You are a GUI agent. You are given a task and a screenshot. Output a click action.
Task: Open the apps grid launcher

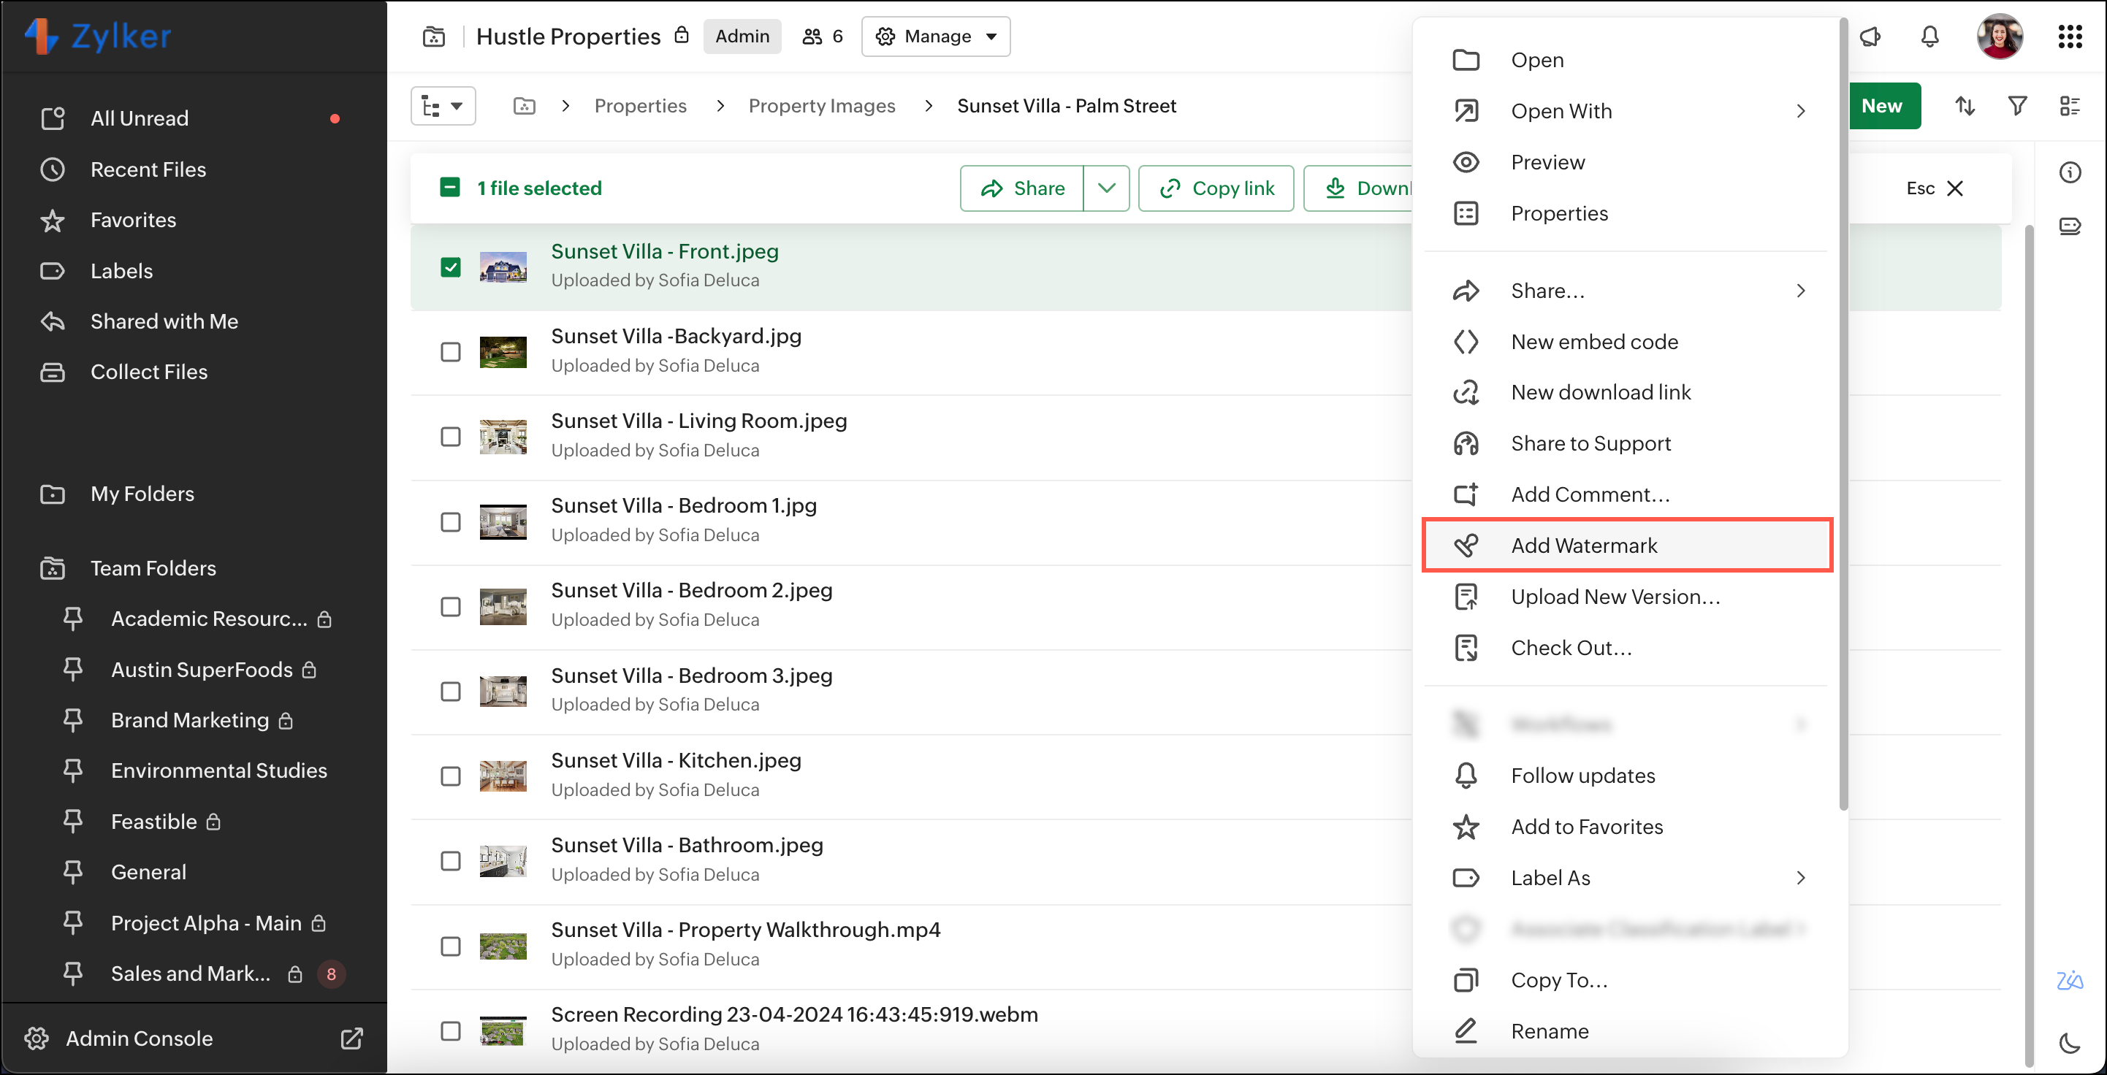[2069, 37]
